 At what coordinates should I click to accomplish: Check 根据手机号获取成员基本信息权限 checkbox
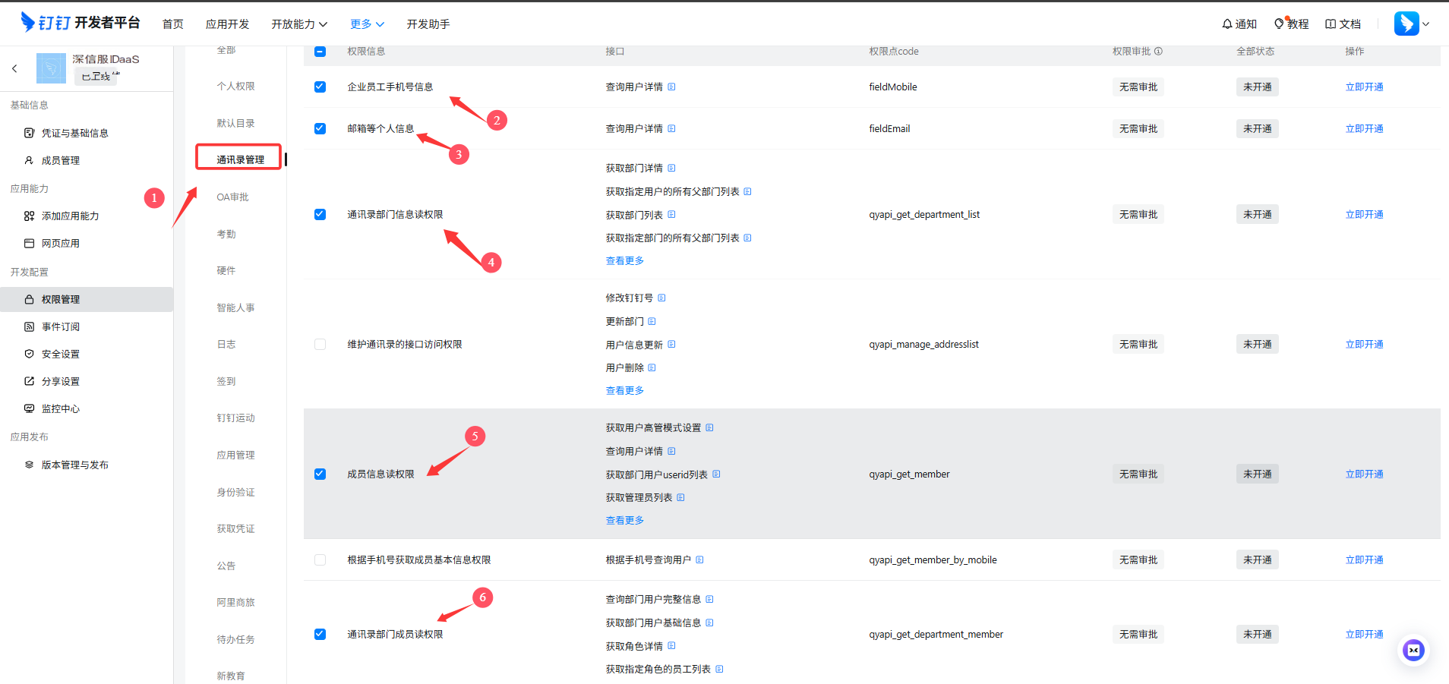point(320,560)
